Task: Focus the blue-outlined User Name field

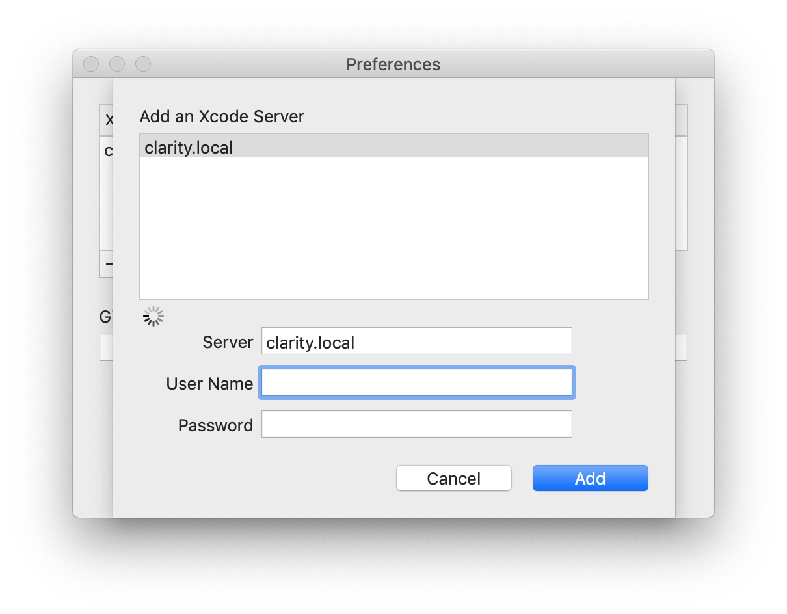Action: coord(416,382)
